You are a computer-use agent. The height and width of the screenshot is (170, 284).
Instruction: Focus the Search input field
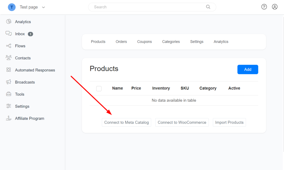point(147,7)
